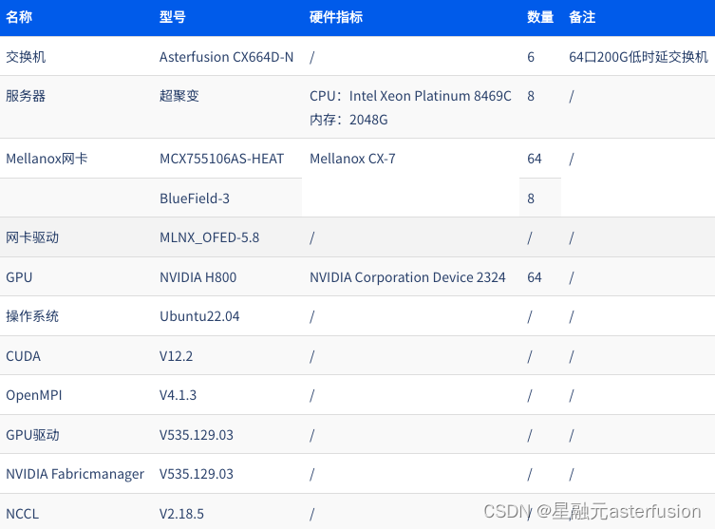Click the V4.1.3 version cell

coord(178,395)
